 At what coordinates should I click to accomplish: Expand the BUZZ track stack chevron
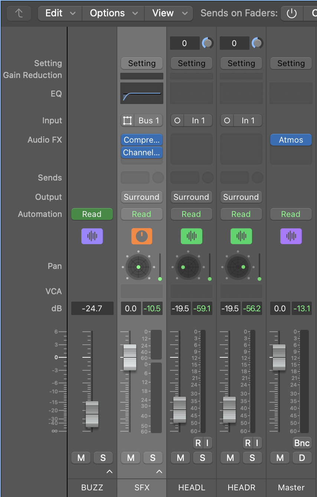point(109,472)
